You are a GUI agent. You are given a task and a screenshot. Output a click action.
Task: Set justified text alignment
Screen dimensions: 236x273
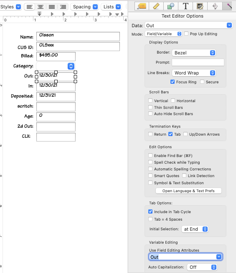coord(52,7)
